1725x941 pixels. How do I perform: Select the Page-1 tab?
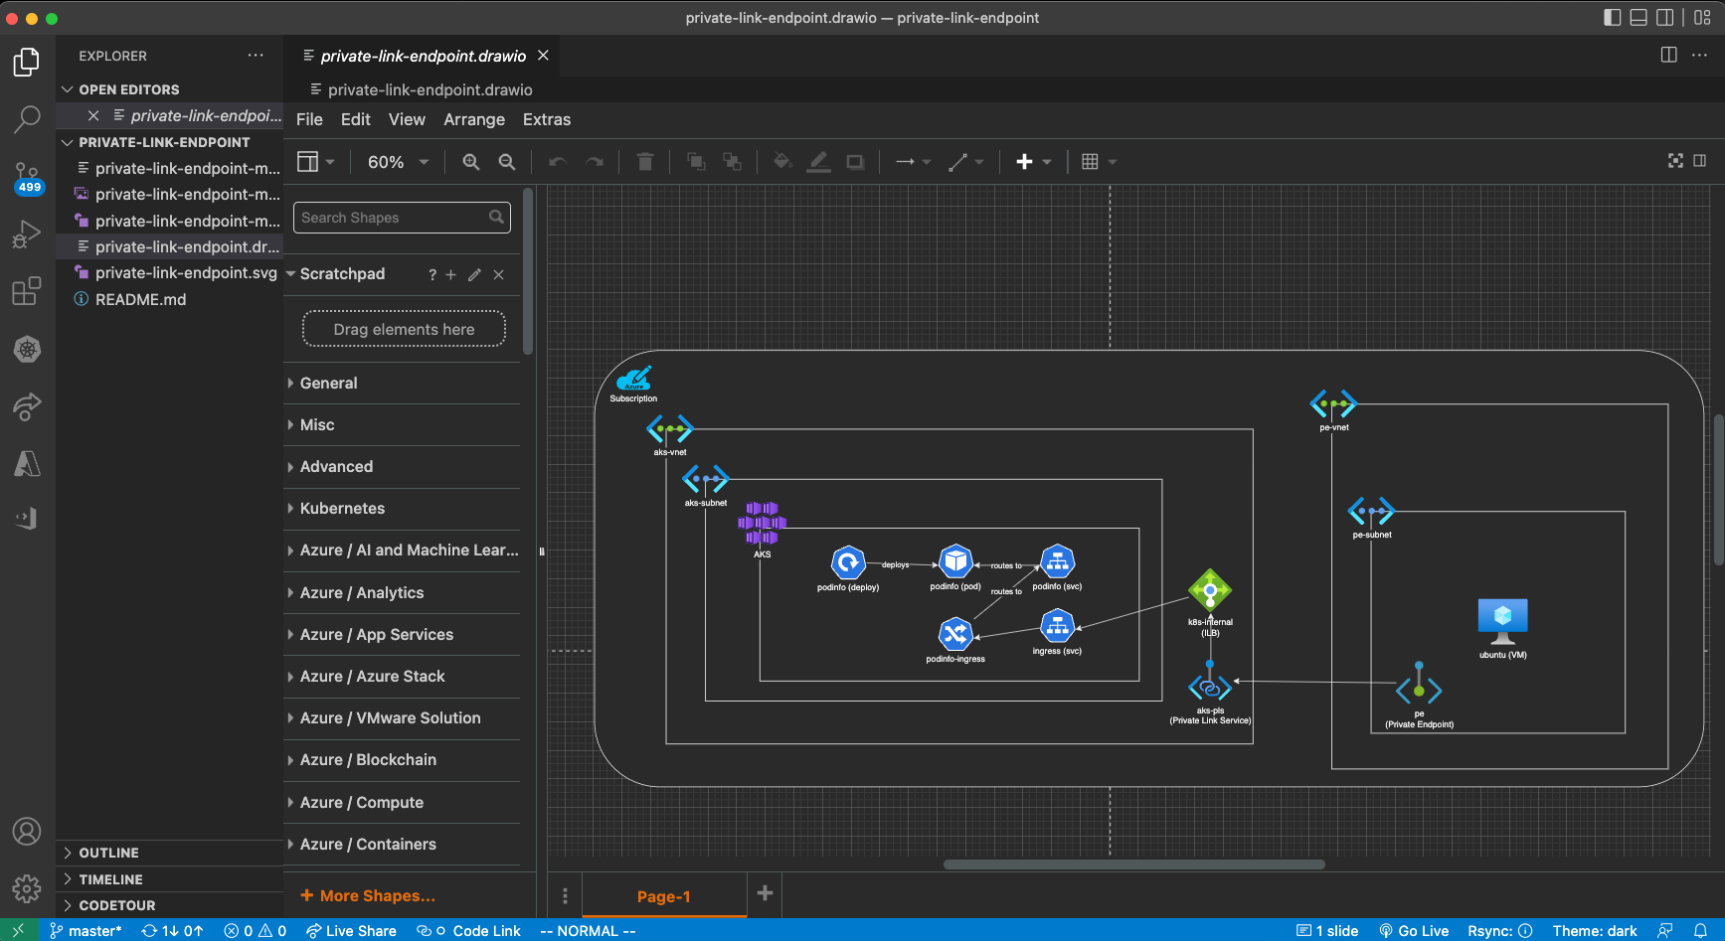point(663,895)
